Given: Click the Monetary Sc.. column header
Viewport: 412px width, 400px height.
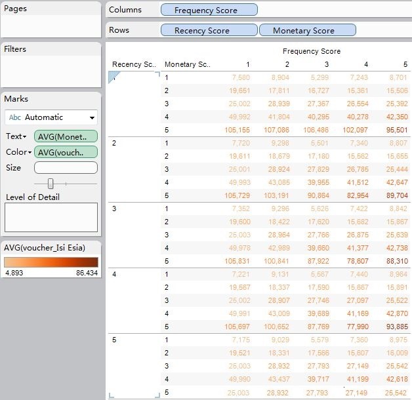Looking at the screenshot, I should (187, 64).
